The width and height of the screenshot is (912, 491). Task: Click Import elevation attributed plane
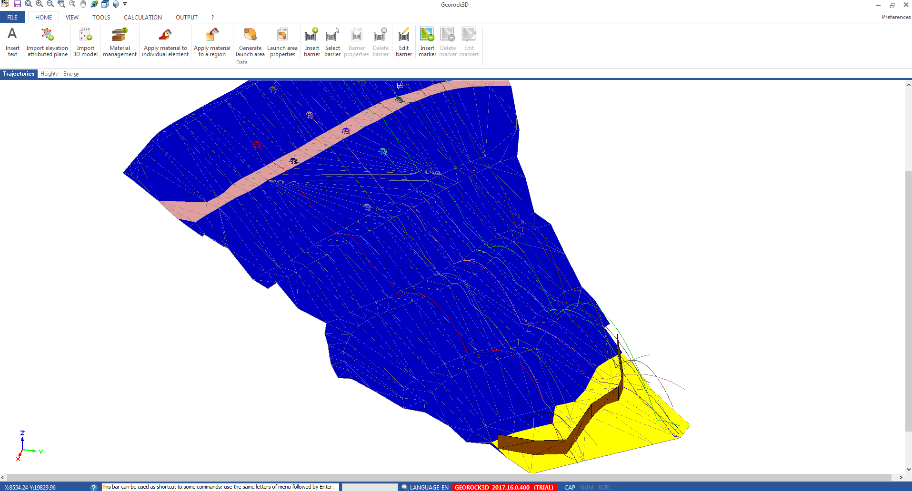click(47, 42)
